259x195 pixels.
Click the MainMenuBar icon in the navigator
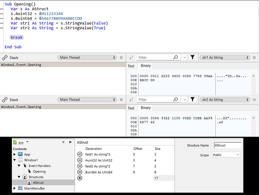[x=20, y=188]
